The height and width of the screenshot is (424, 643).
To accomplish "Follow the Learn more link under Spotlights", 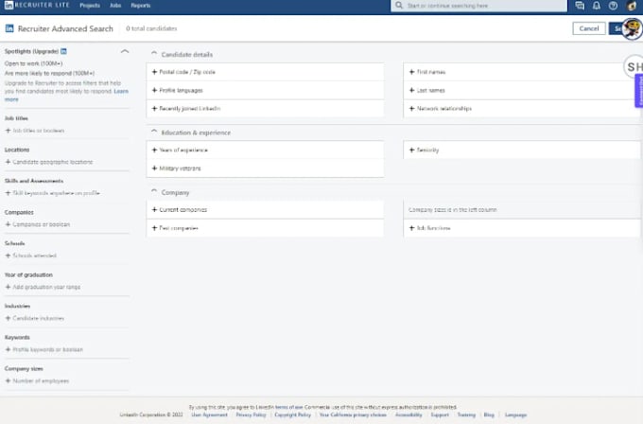I will (x=121, y=91).
